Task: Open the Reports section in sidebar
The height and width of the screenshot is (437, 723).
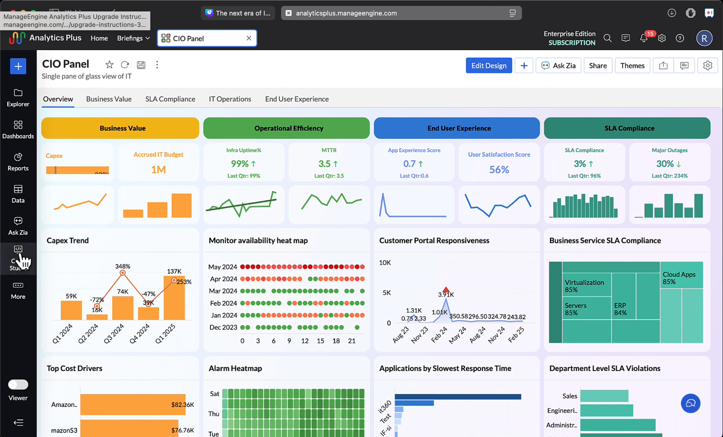Action: (18, 162)
